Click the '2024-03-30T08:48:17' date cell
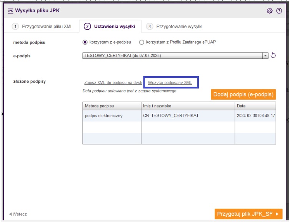Viewport: 290px width, 224px height. (x=255, y=116)
